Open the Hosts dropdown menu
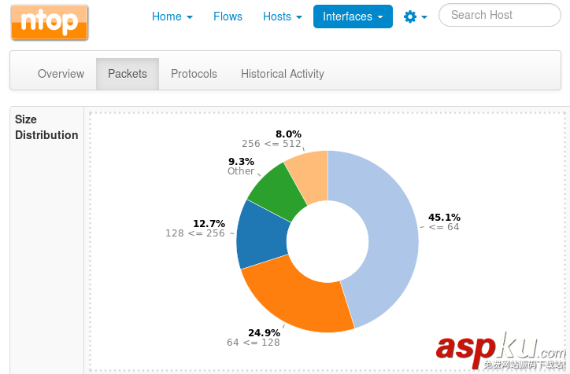This screenshot has height=374, width=570. click(x=282, y=16)
